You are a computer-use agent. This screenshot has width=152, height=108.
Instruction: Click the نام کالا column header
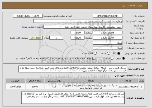tap(91, 81)
